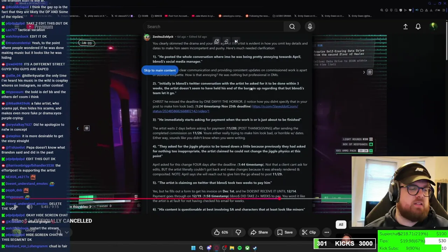
Task: Open Steam from taskbar
Action: pos(255,248)
